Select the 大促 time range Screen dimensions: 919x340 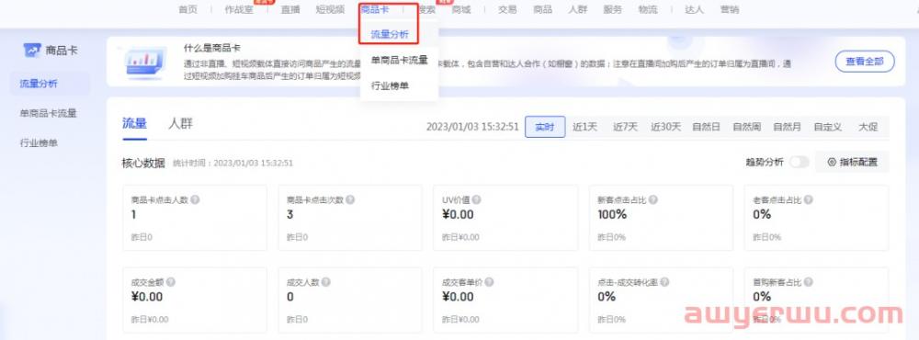coord(868,127)
